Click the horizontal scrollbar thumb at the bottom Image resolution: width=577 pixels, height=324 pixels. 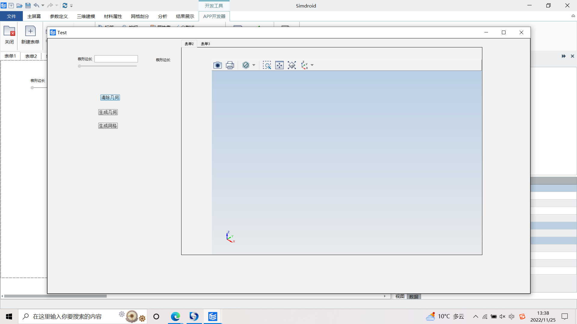55,296
